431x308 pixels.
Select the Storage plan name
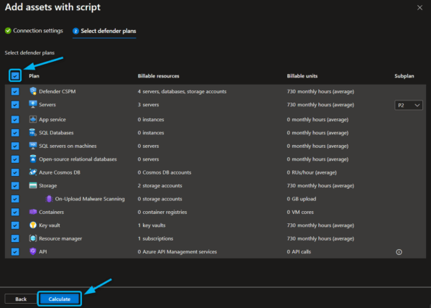pos(48,186)
